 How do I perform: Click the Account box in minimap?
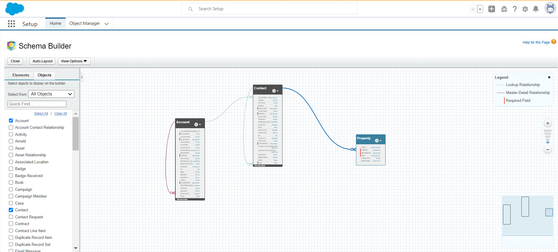507,215
